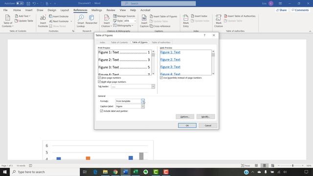Click Insert Citation
313x176 pixels.
(x=107, y=21)
